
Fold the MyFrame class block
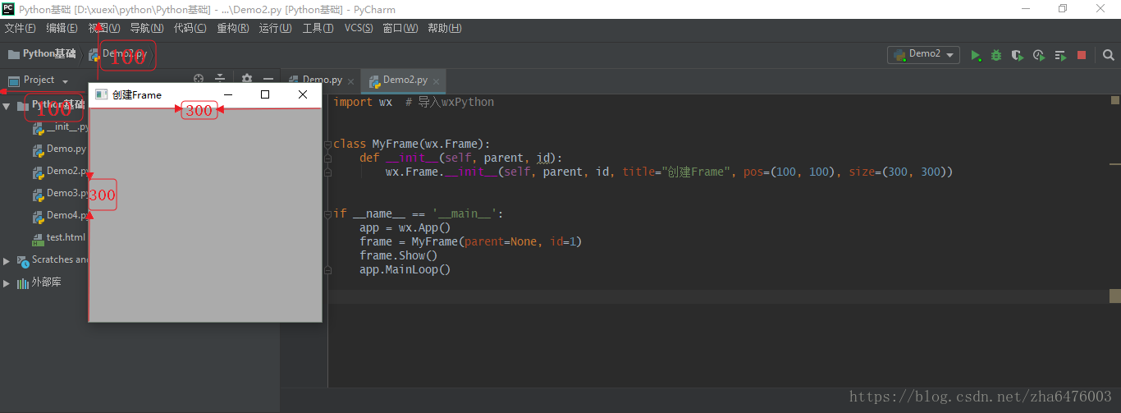tap(327, 144)
